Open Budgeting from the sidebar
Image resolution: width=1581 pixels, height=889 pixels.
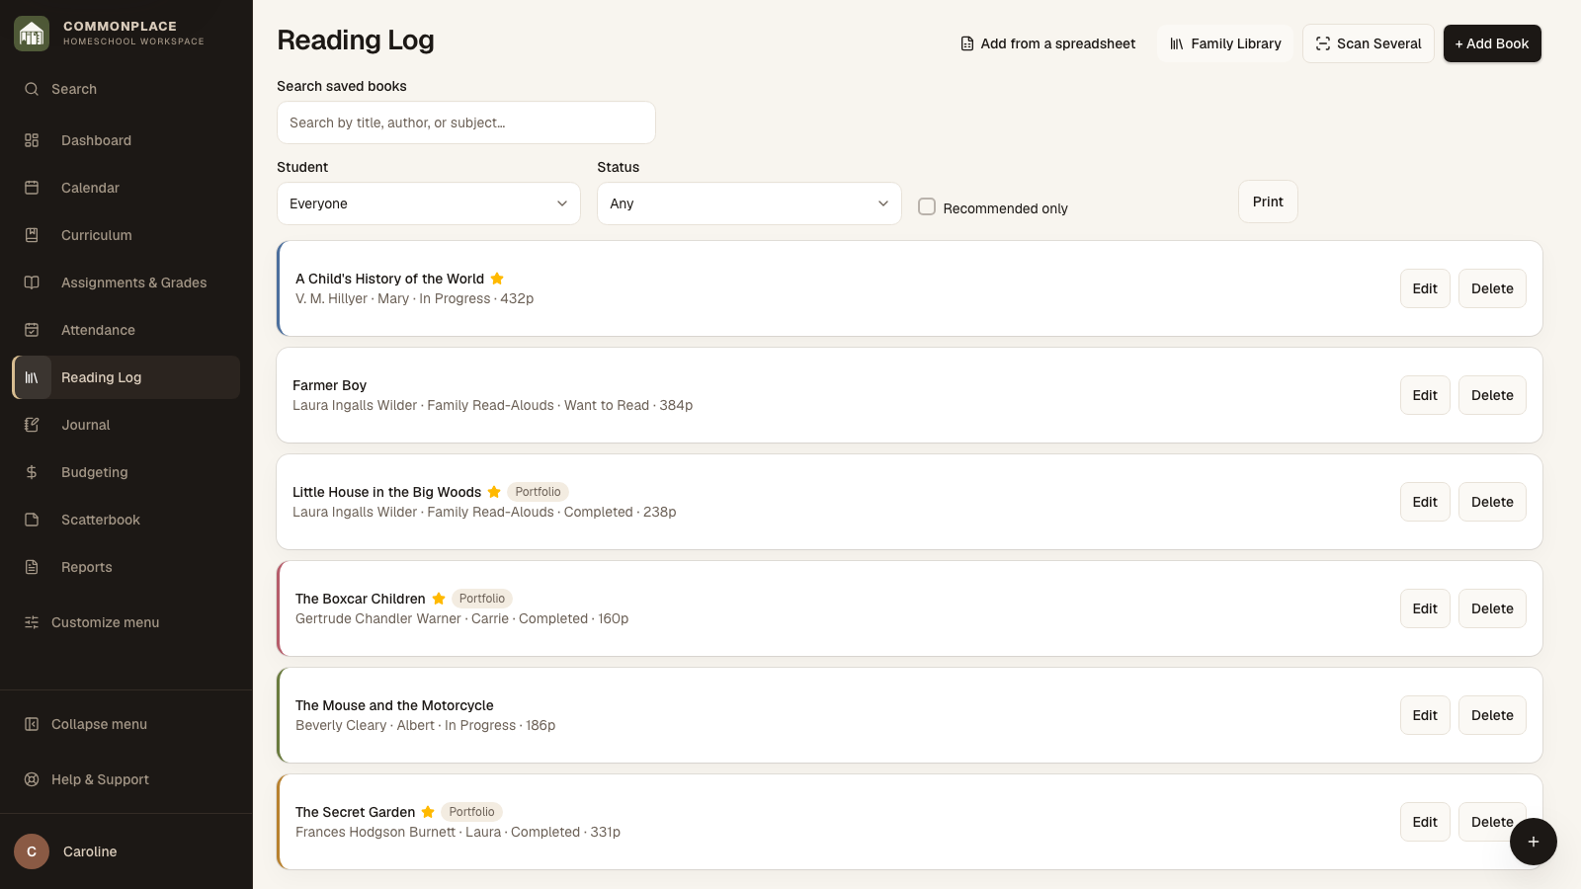(x=126, y=472)
